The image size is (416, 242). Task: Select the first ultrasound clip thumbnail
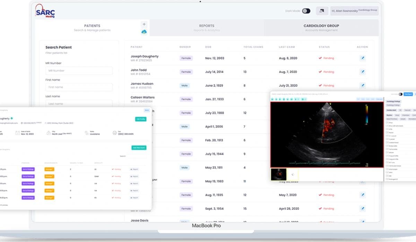pyautogui.click(x=279, y=174)
